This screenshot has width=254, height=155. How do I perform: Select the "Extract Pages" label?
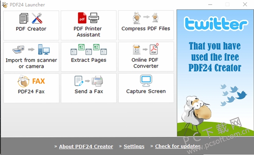(88, 60)
